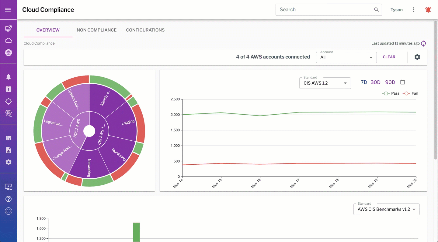The width and height of the screenshot is (438, 242).
Task: Open the Account All dropdown
Action: click(x=346, y=57)
